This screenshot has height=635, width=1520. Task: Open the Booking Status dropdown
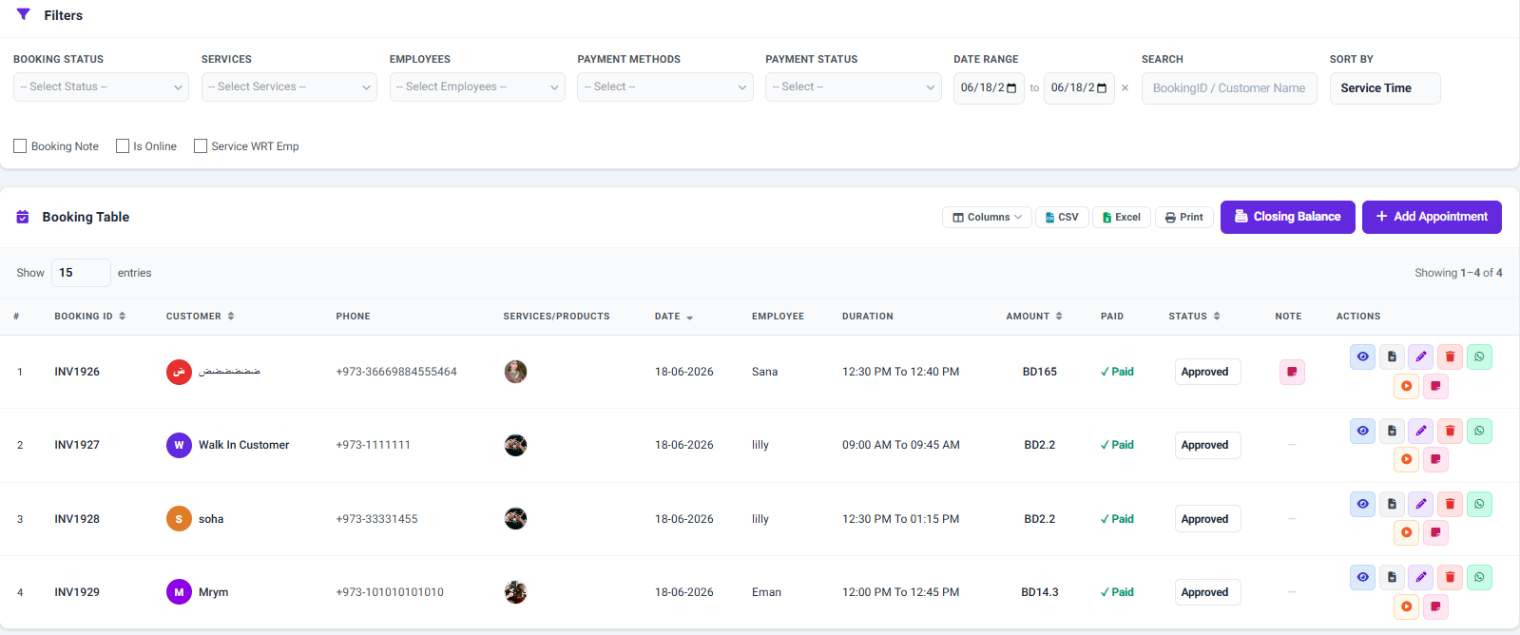(101, 87)
